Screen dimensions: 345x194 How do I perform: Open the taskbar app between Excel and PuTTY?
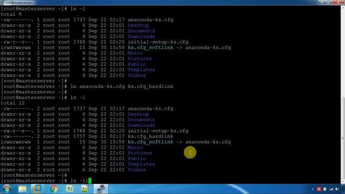pos(85,189)
